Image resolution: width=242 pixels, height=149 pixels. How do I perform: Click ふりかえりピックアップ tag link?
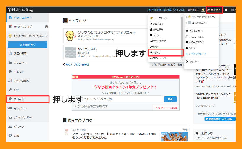click(x=214, y=86)
